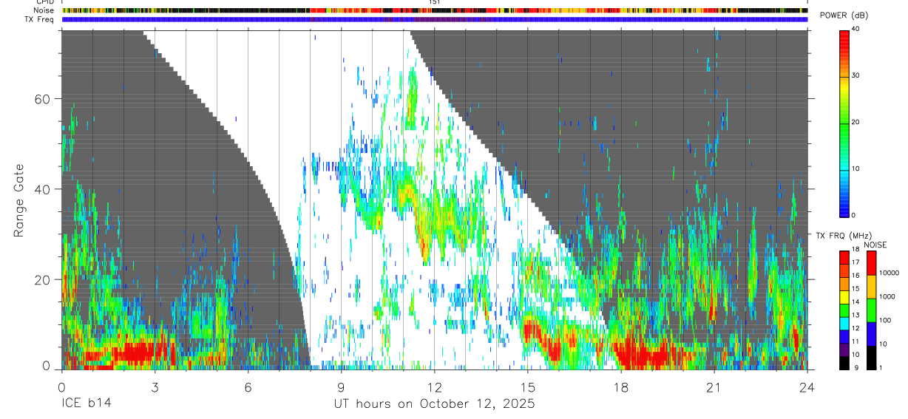Select the Range Gate y-axis title
Image resolution: width=908 pixels, height=419 pixels.
pyautogui.click(x=20, y=200)
